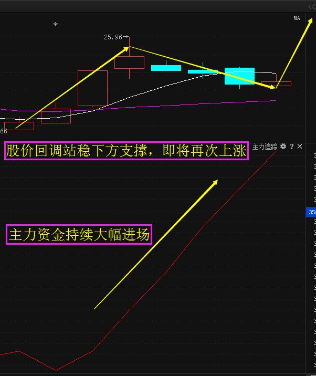Screen dimensions: 316x376
Task: Collapse the side panel with the double-chevron
Action: pos(312,7)
